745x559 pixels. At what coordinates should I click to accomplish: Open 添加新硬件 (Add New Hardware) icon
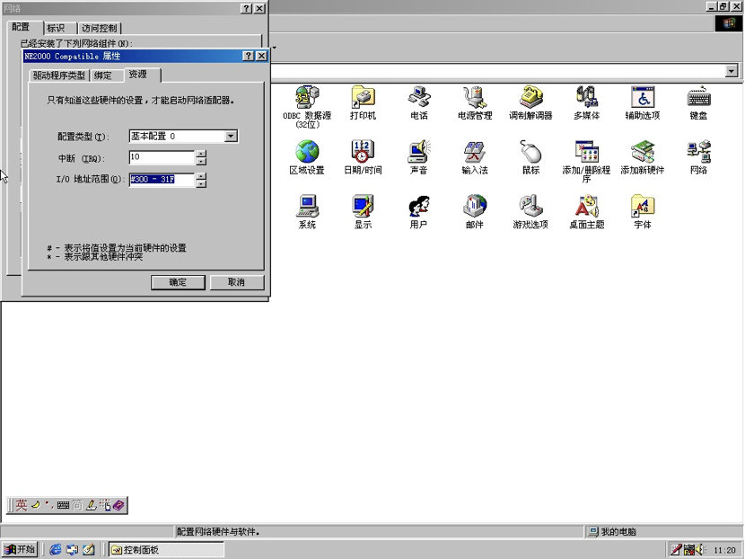[x=642, y=153]
